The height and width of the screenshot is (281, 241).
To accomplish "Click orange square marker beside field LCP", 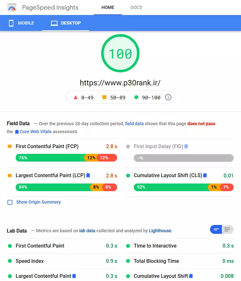I will pyautogui.click(x=10, y=176).
